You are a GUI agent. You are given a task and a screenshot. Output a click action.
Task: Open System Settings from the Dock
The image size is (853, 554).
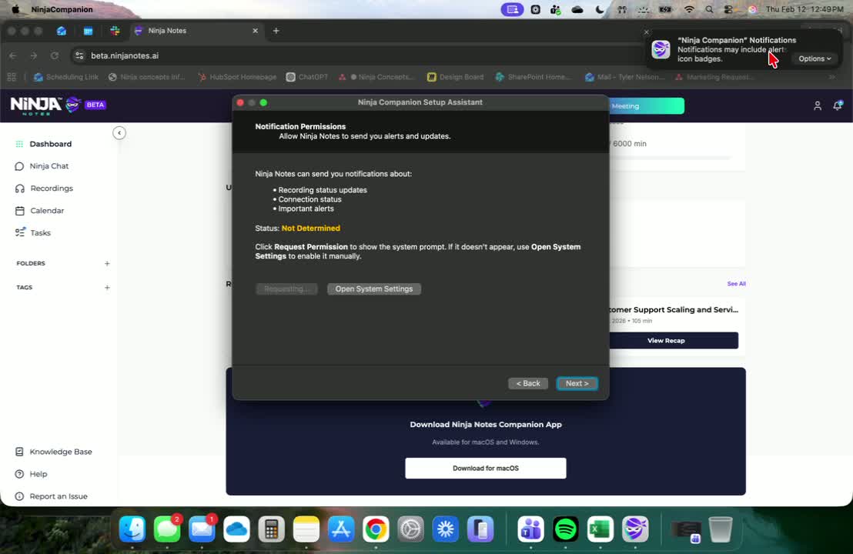tap(411, 529)
